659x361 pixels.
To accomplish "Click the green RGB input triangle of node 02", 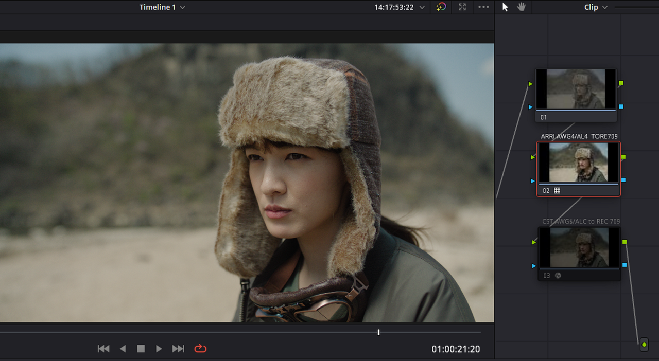I will point(533,157).
